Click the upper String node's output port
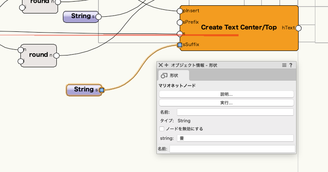The height and width of the screenshot is (172, 328). click(x=98, y=17)
